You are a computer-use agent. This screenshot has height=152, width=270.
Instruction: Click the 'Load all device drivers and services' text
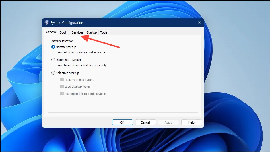tap(81, 52)
